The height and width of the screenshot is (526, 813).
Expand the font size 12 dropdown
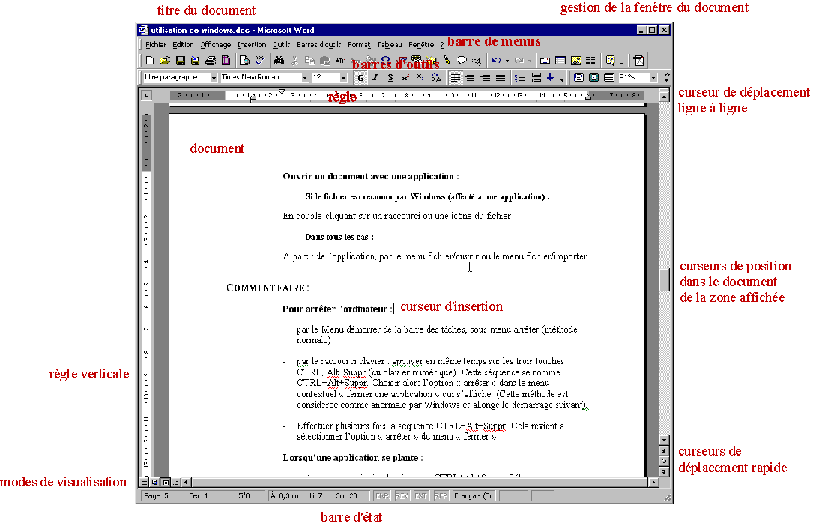pyautogui.click(x=343, y=78)
